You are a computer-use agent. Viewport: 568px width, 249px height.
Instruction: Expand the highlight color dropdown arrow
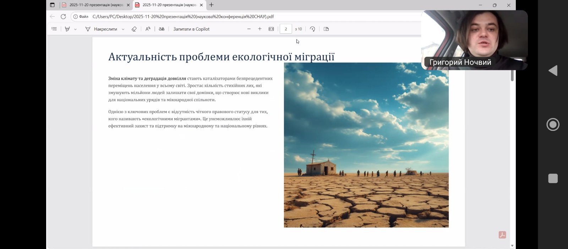(75, 29)
